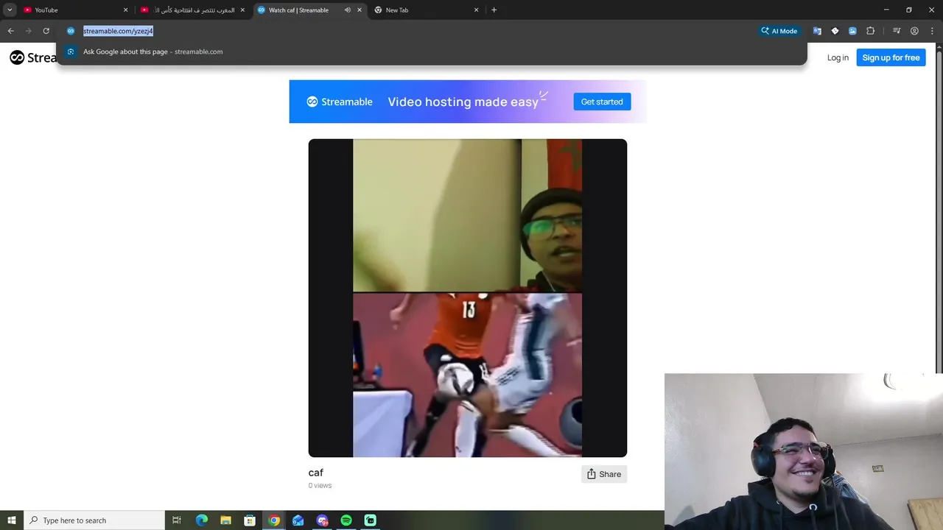Open the media controls toolbar icon
The image size is (943, 530).
[x=897, y=31]
